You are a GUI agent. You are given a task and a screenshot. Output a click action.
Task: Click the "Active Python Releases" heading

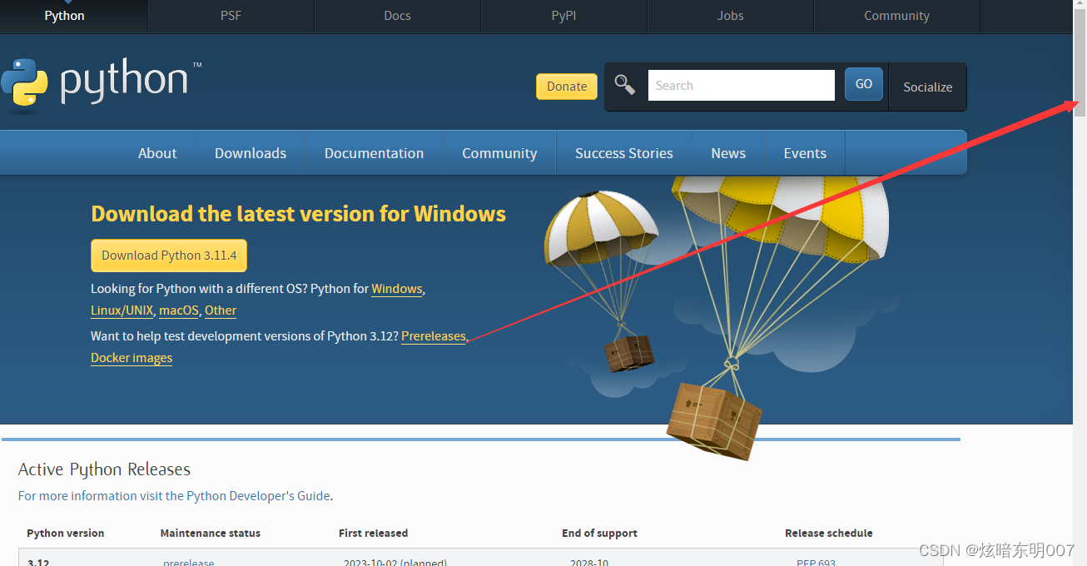tap(105, 469)
